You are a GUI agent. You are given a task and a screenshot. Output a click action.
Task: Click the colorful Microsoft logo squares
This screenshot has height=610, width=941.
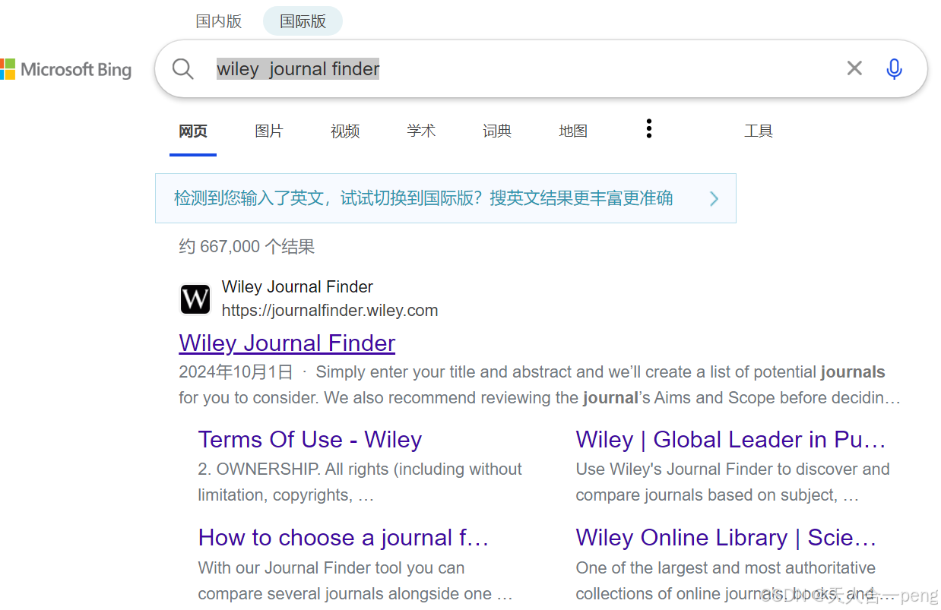click(8, 69)
